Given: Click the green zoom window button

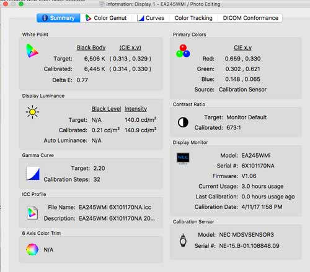Looking at the screenshot, I should tap(21, 4).
